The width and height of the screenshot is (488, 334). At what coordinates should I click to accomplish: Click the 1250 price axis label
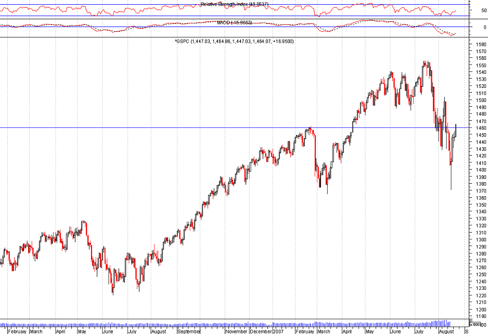[x=481, y=275]
